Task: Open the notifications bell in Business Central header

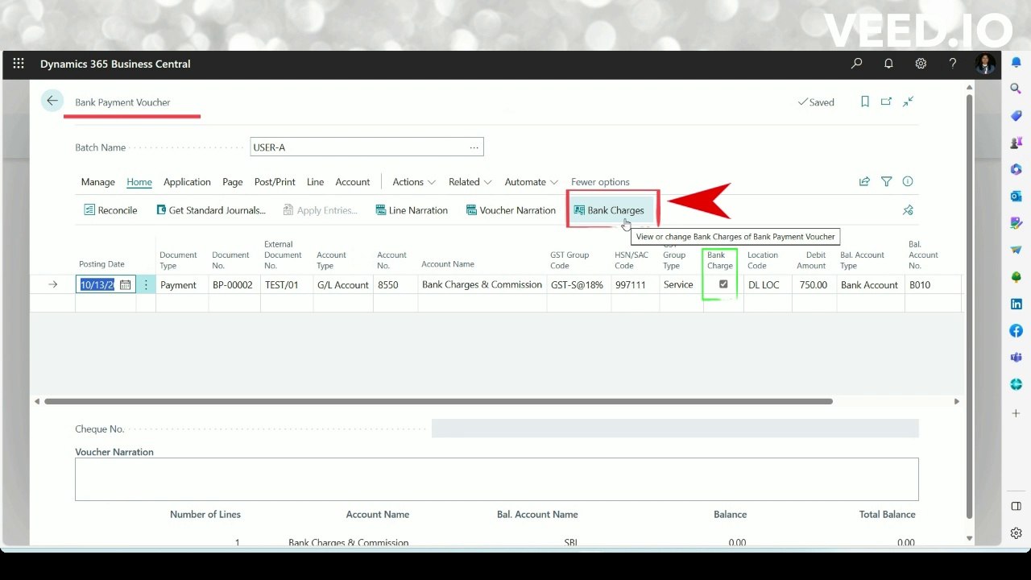Action: click(x=888, y=64)
